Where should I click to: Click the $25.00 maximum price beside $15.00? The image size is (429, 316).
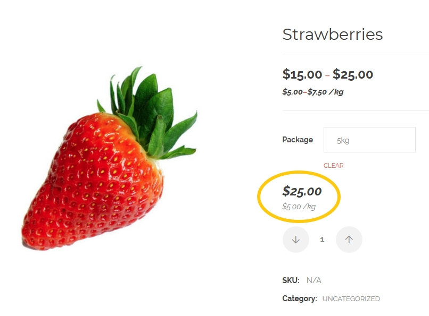coord(353,74)
